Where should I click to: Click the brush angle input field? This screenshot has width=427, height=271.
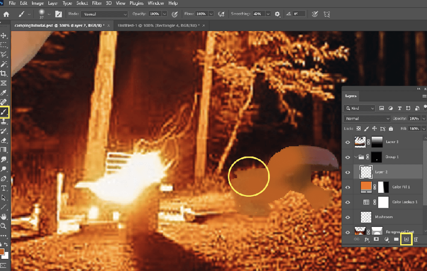pos(298,14)
